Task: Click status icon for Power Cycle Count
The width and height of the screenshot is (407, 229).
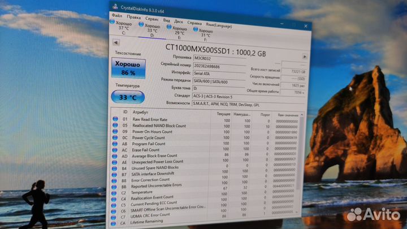Action: pos(115,137)
